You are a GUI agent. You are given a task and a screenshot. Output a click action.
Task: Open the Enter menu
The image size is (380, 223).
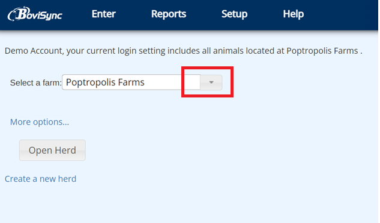[x=104, y=14]
